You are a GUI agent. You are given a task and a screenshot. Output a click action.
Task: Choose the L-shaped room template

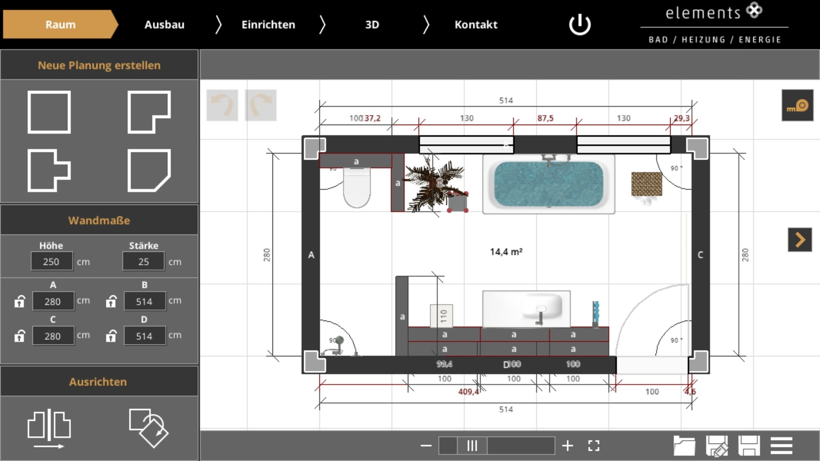tap(149, 112)
